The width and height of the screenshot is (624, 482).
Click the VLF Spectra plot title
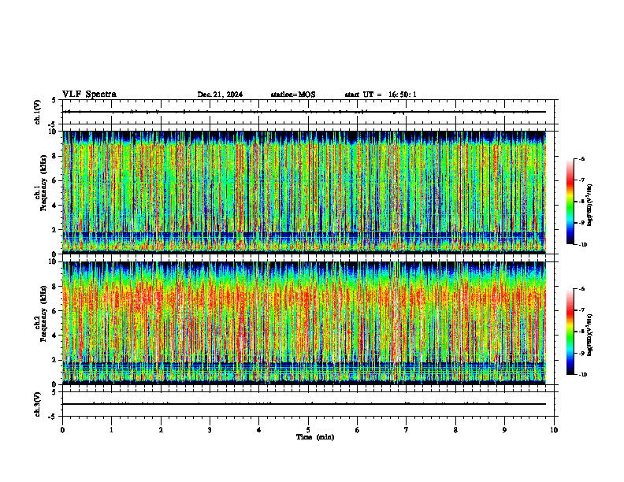tap(89, 95)
